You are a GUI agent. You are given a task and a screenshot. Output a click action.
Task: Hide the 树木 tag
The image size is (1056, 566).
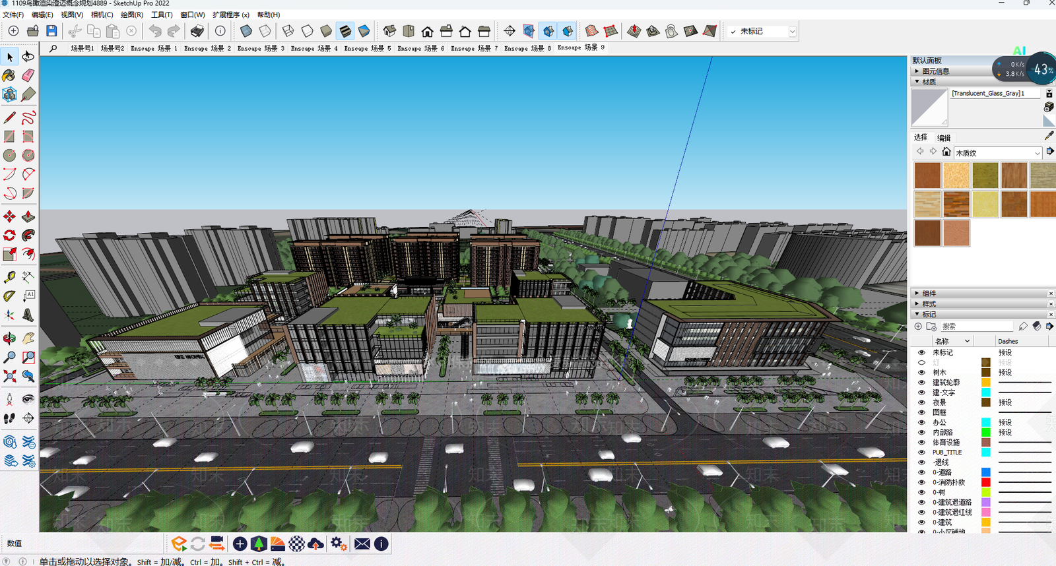(x=921, y=373)
